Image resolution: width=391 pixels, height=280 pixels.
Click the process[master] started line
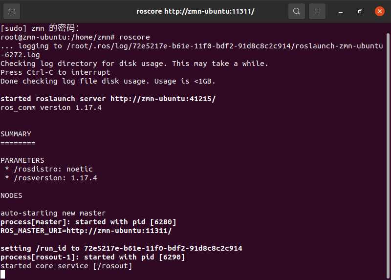(88, 222)
